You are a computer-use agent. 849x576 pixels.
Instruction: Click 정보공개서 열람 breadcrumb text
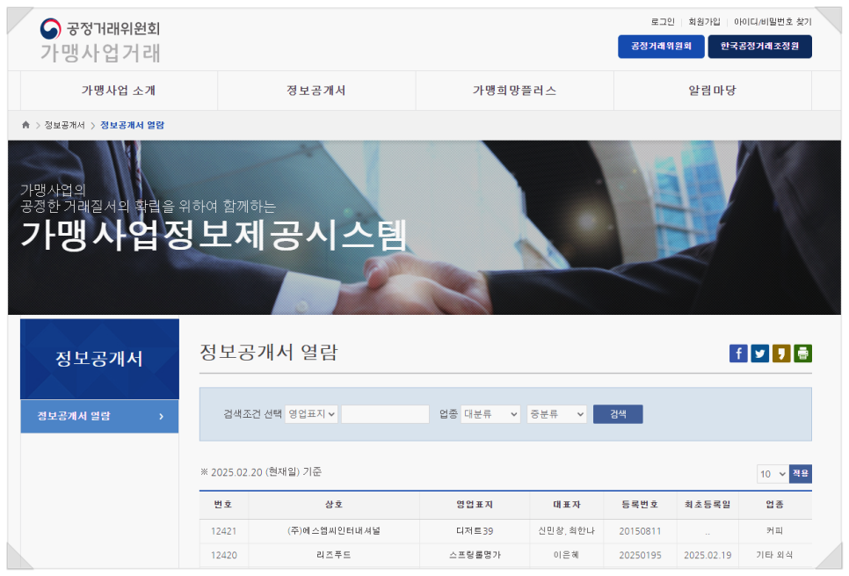(132, 125)
